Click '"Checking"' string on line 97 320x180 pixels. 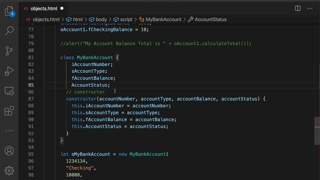pyautogui.click(x=79, y=168)
